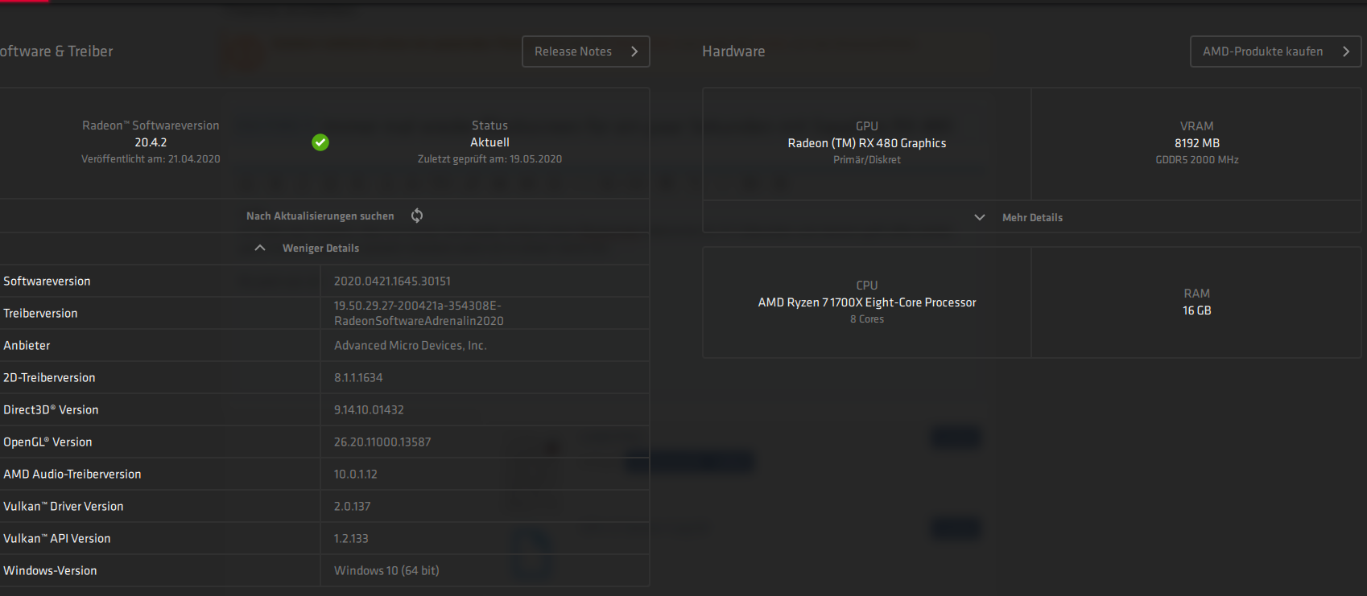Click the Software & Treiber section heading
Screen dimensions: 1367x596
(x=56, y=51)
